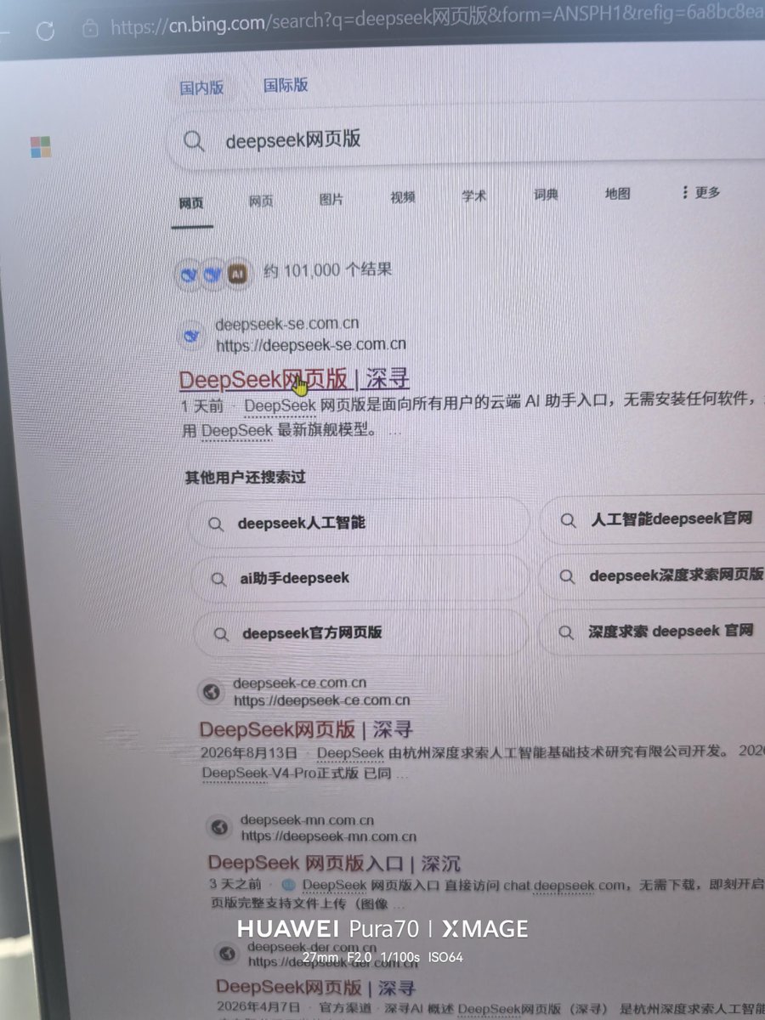
Task: Click the 约 101,000 个结果 count text
Action: 328,270
